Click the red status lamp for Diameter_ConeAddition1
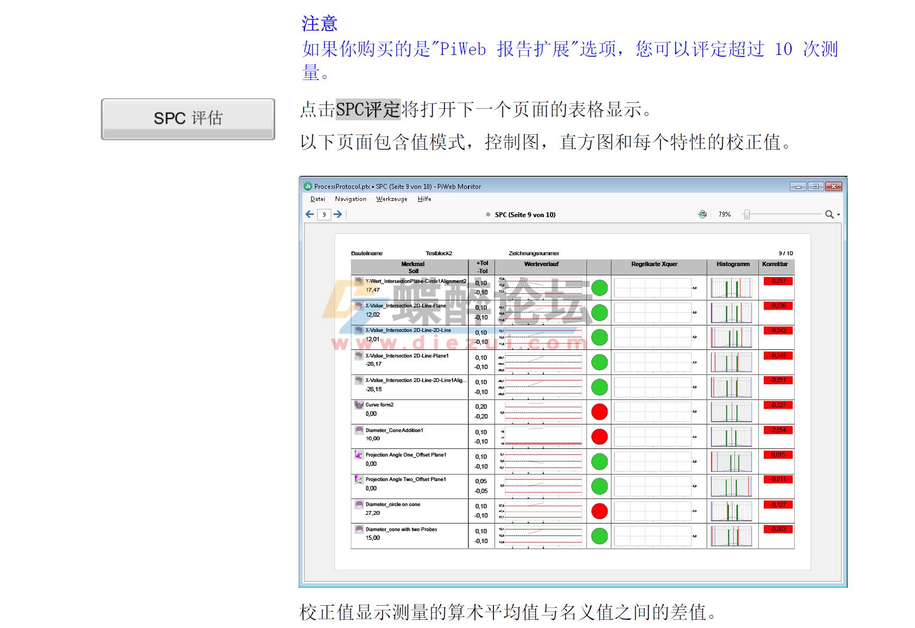 click(599, 436)
